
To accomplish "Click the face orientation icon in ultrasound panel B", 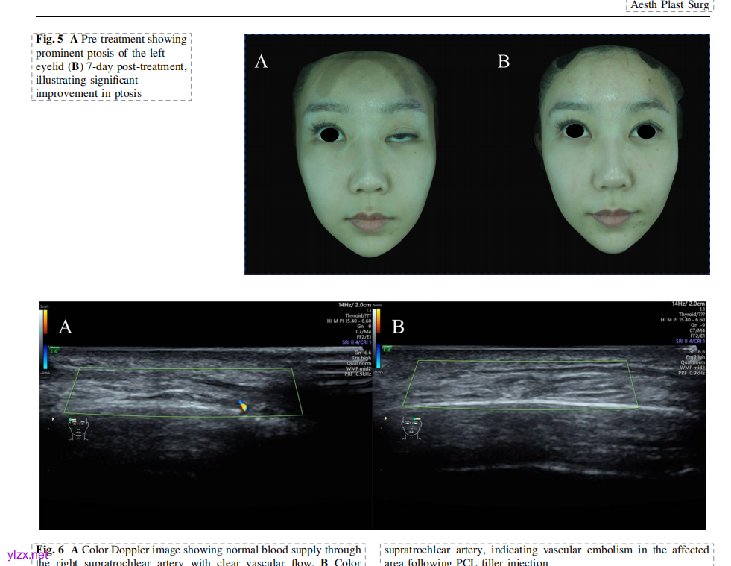I will pyautogui.click(x=411, y=427).
